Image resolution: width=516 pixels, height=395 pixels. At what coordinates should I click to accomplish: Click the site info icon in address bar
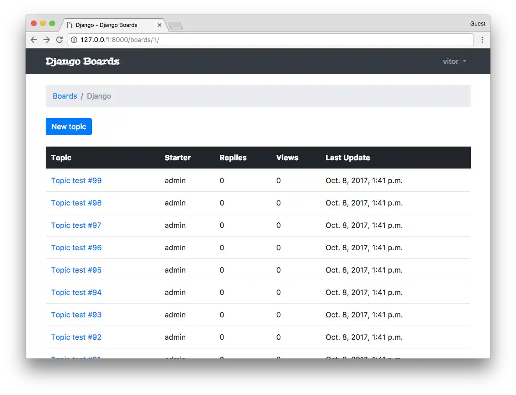pyautogui.click(x=74, y=40)
